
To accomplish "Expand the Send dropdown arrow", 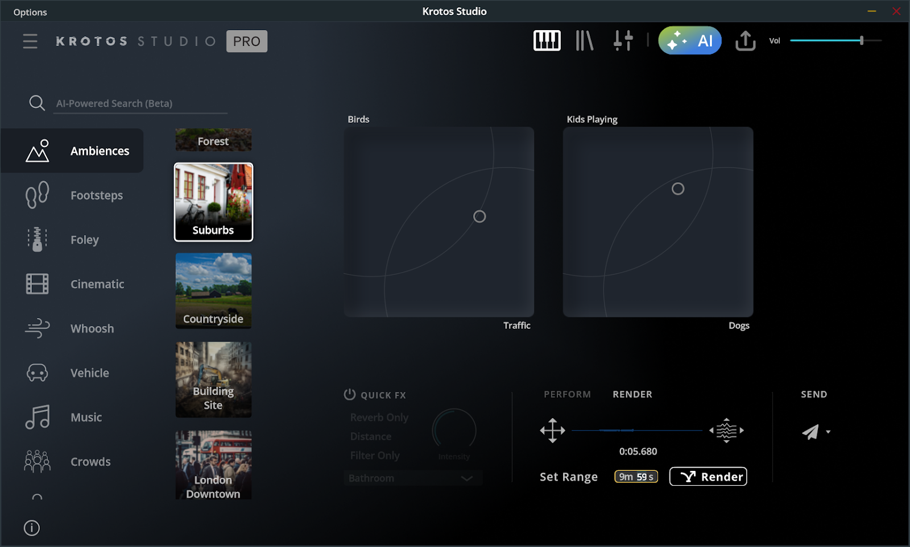I will [x=828, y=432].
